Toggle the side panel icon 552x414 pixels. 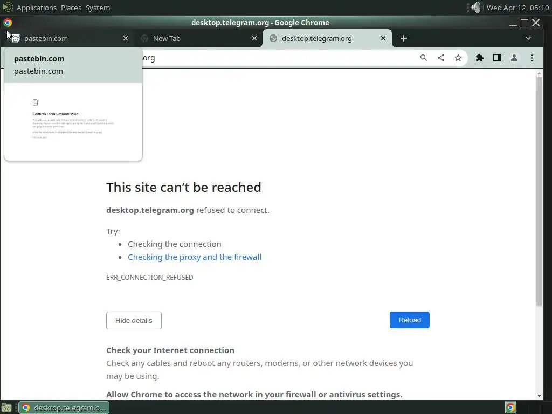tap(496, 58)
